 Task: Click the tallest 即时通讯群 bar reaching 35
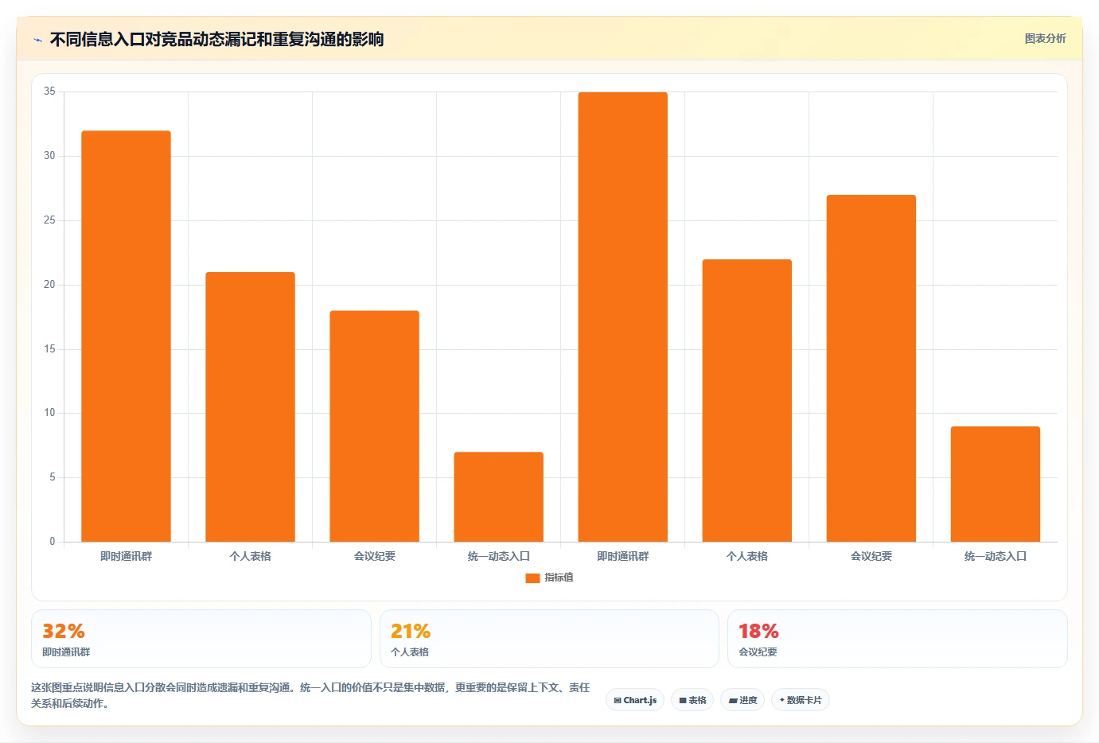[622, 317]
